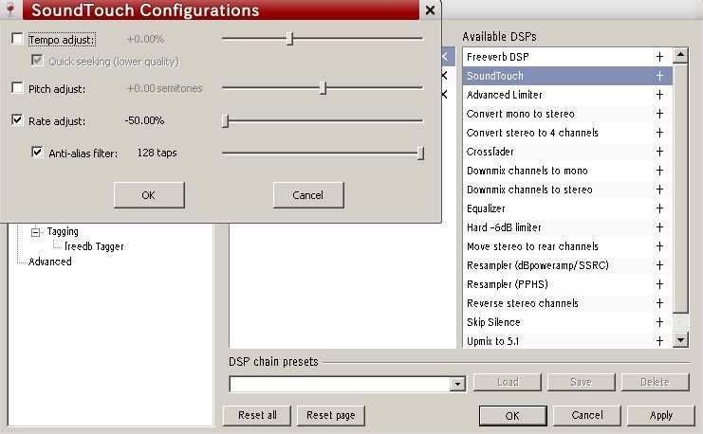Cancel the SoundTouch Configurations dialog
The height and width of the screenshot is (434, 703).
tap(308, 195)
